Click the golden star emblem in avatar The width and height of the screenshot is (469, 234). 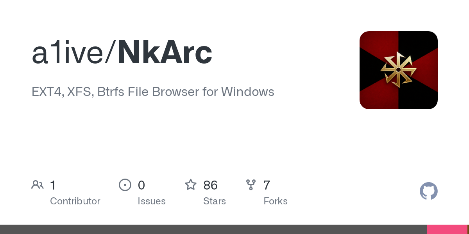point(398,70)
